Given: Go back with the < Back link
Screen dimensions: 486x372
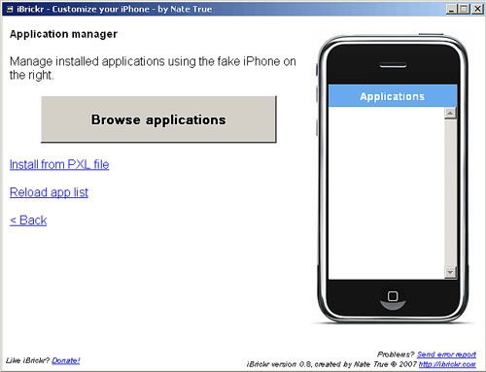Looking at the screenshot, I should point(28,220).
